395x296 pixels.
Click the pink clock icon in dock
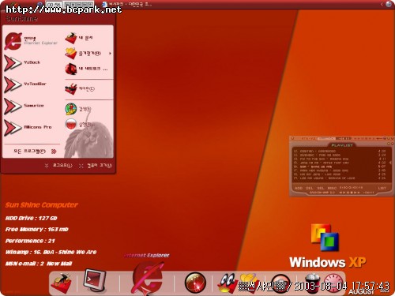[x=333, y=283]
